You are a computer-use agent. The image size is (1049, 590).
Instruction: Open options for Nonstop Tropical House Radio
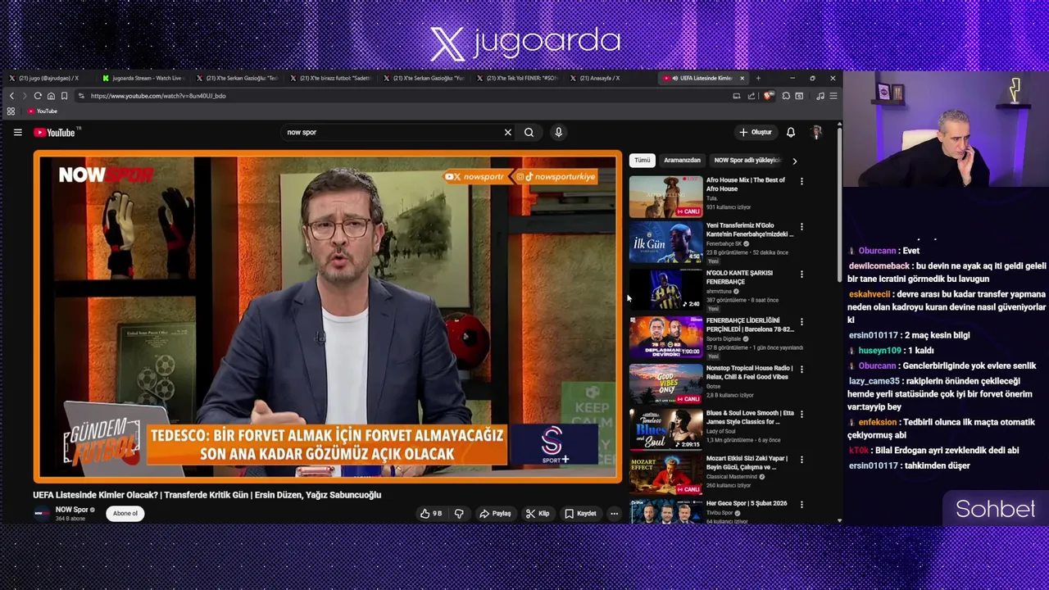(802, 370)
